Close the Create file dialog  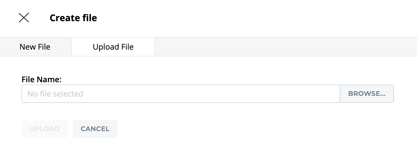[24, 18]
